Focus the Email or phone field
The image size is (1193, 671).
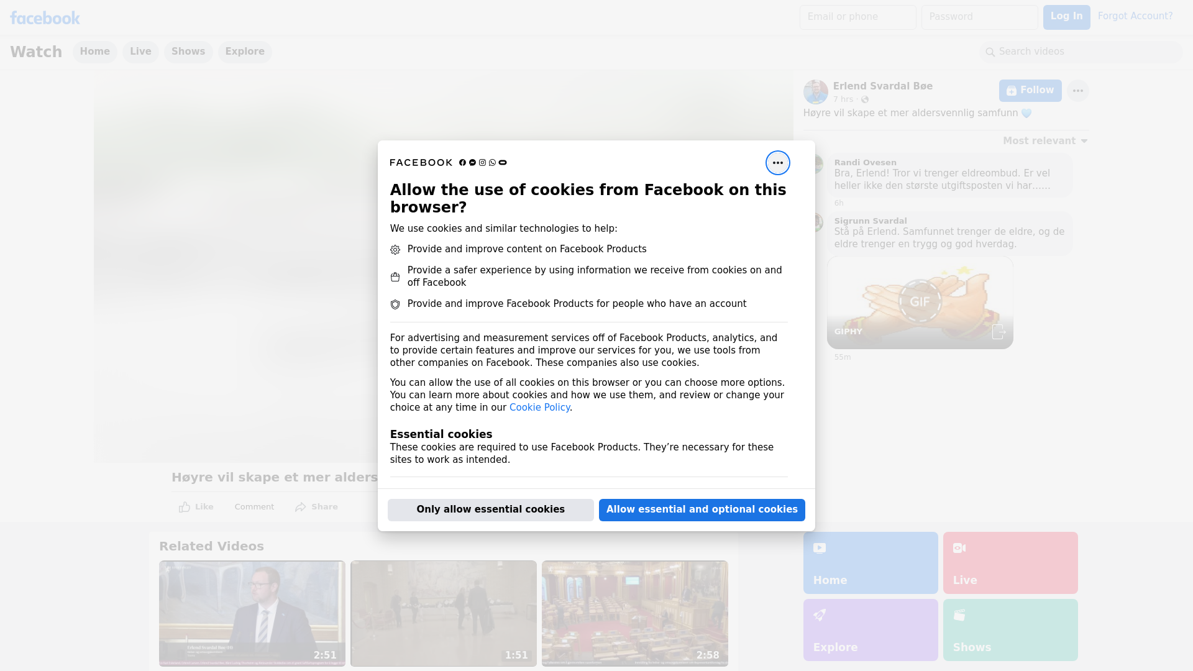point(857,17)
